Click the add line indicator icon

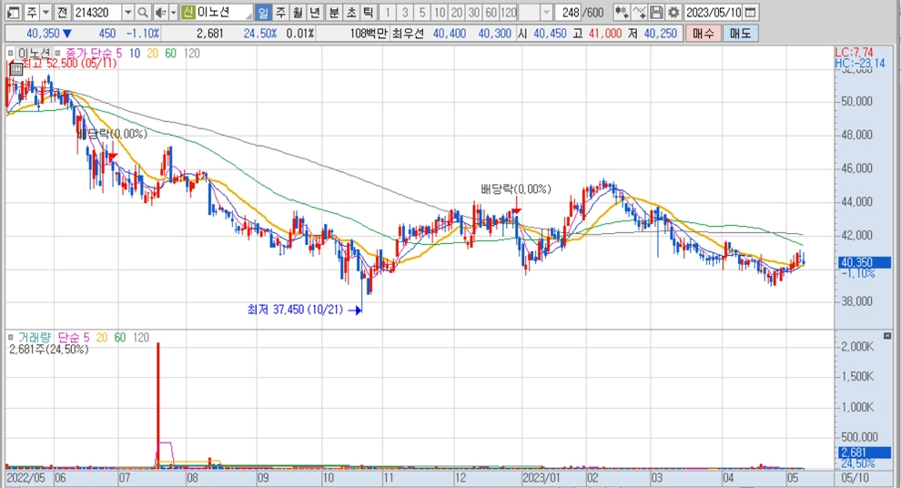[x=639, y=13]
